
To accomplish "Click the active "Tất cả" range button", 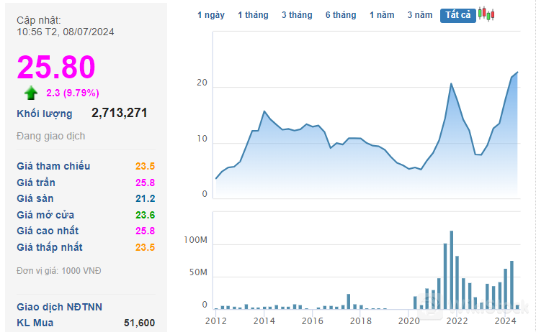I will click(x=457, y=15).
